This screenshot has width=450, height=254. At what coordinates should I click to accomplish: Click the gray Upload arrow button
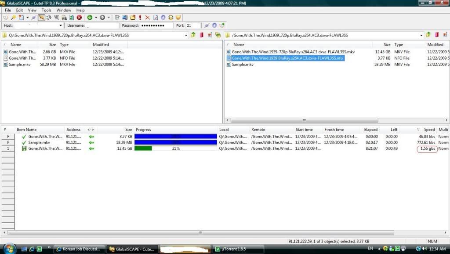click(x=102, y=18)
